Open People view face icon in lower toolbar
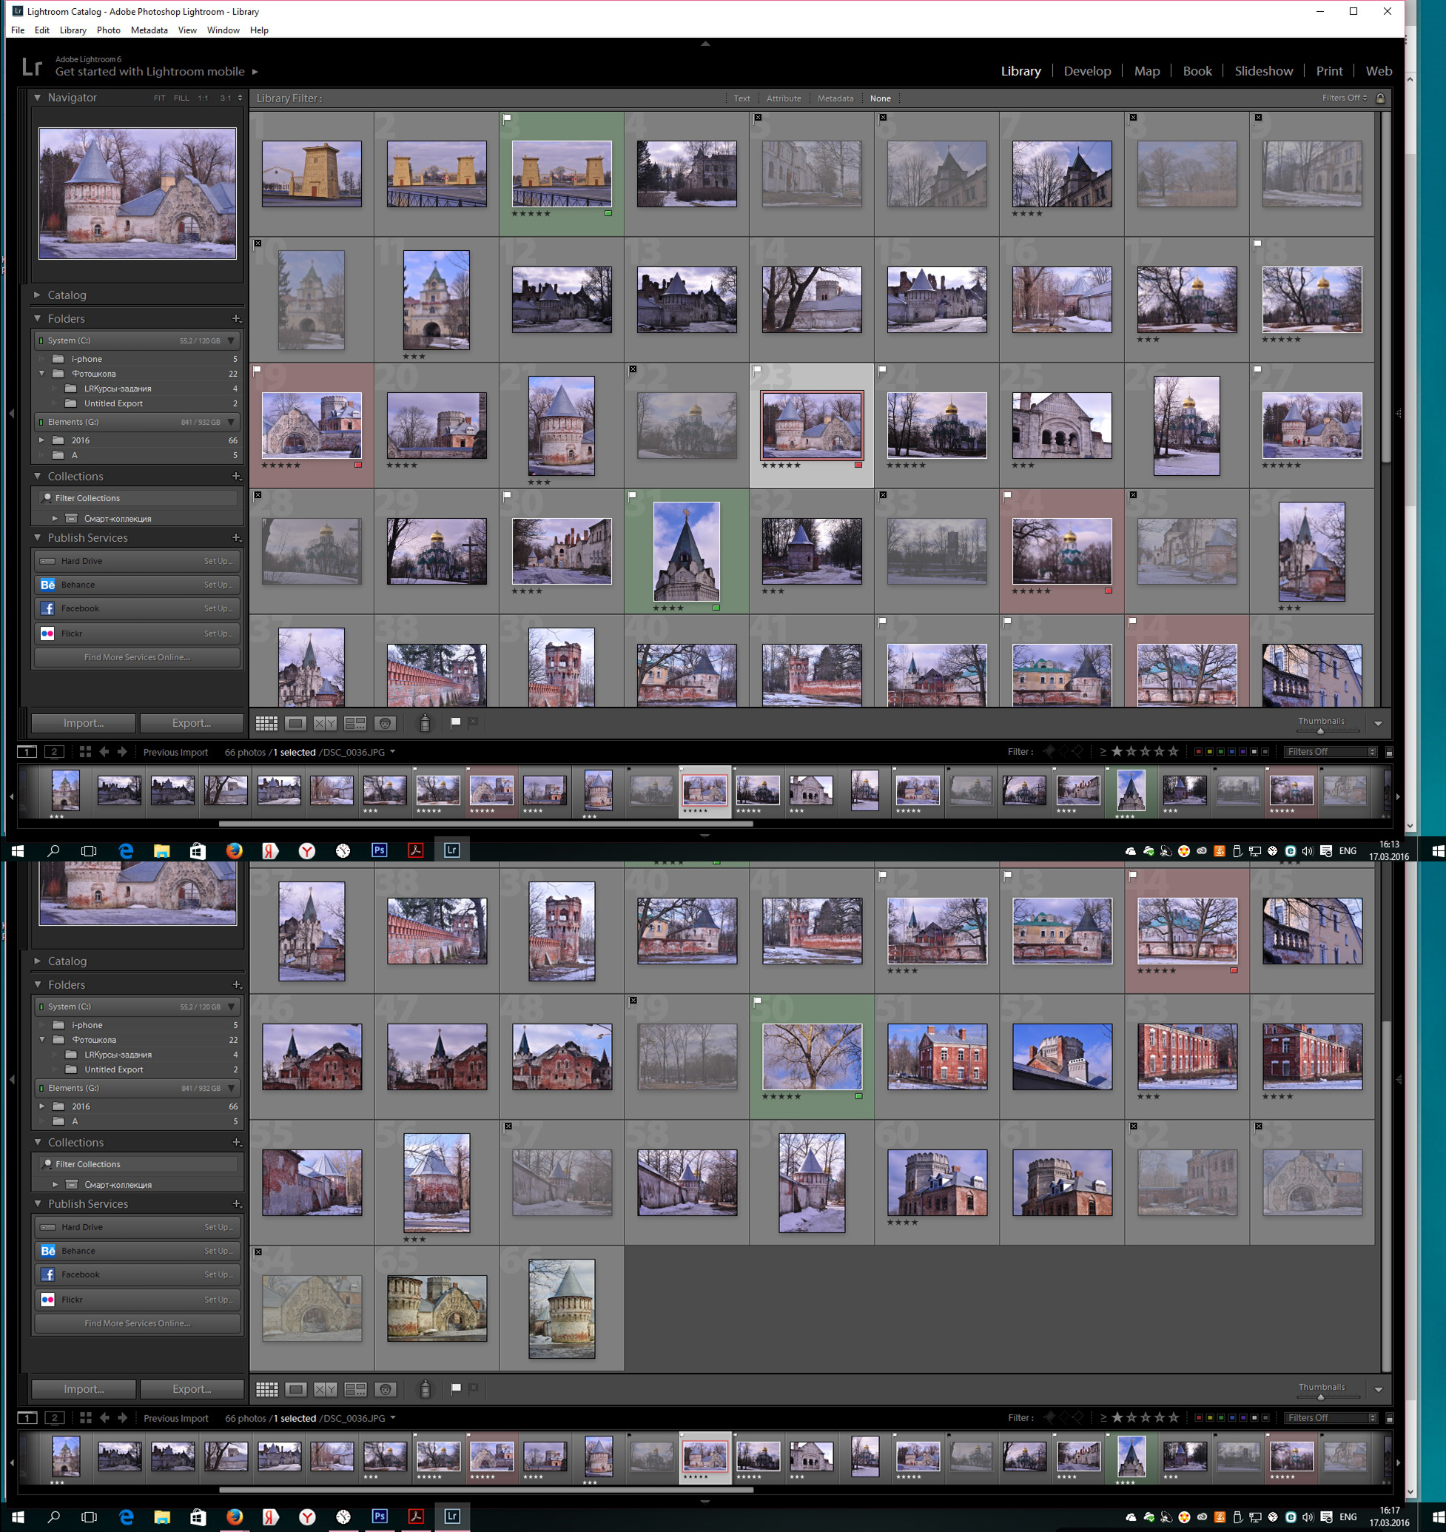Image resolution: width=1446 pixels, height=1532 pixels. [386, 1389]
